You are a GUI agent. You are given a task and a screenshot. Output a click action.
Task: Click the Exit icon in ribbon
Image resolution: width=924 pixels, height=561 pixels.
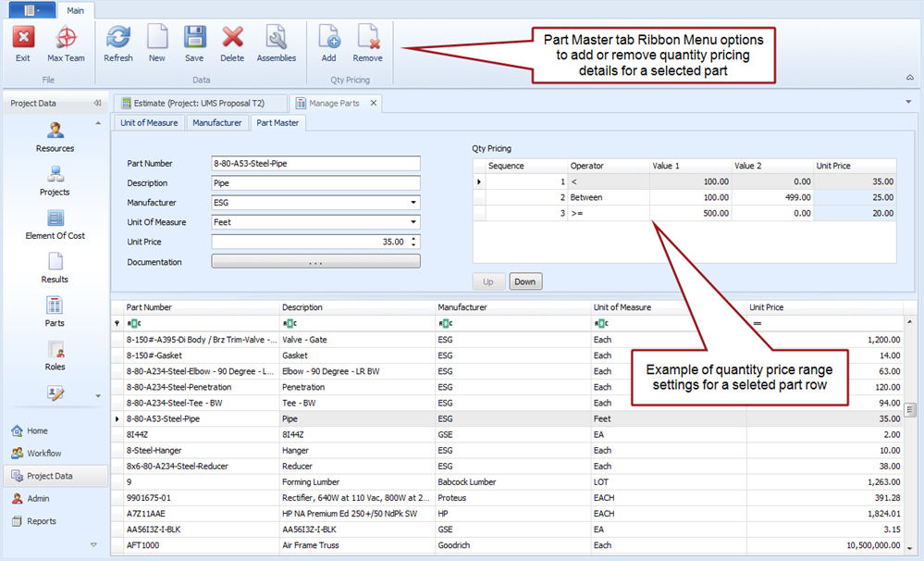coord(23,44)
